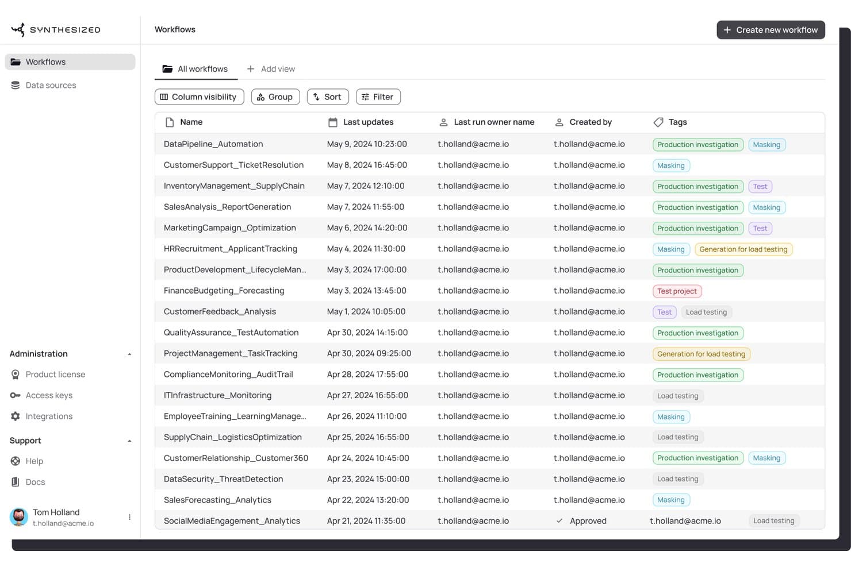Click "May 6, 2024 14:20:00" date cell
The image size is (851, 567).
[367, 228]
